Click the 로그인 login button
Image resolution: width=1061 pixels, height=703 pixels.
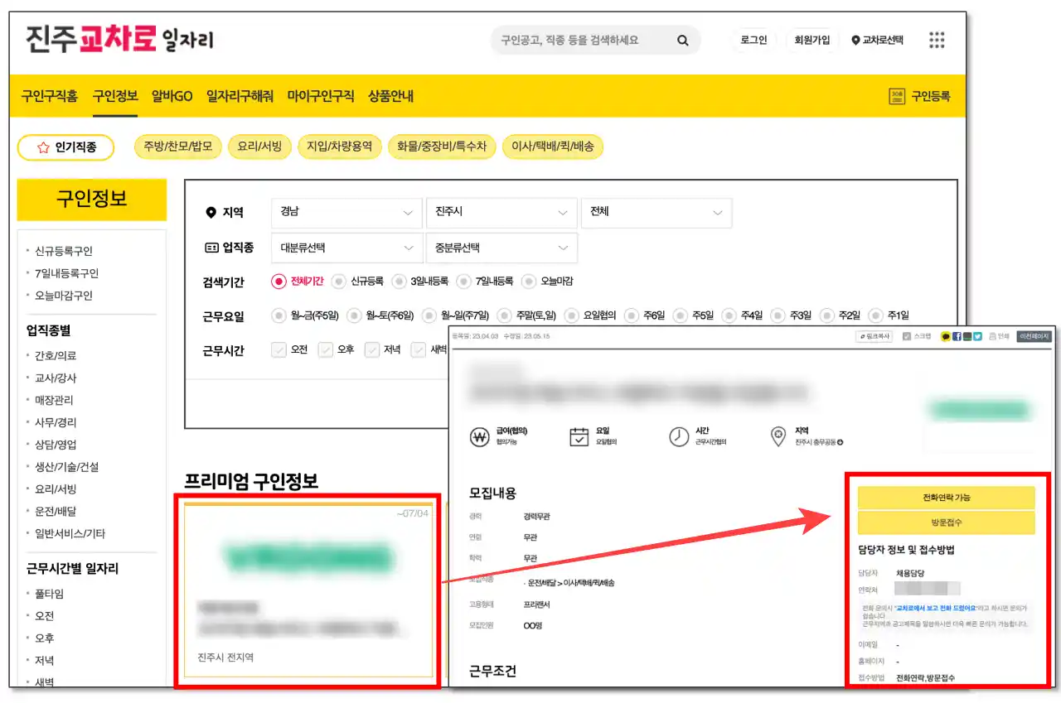[753, 39]
